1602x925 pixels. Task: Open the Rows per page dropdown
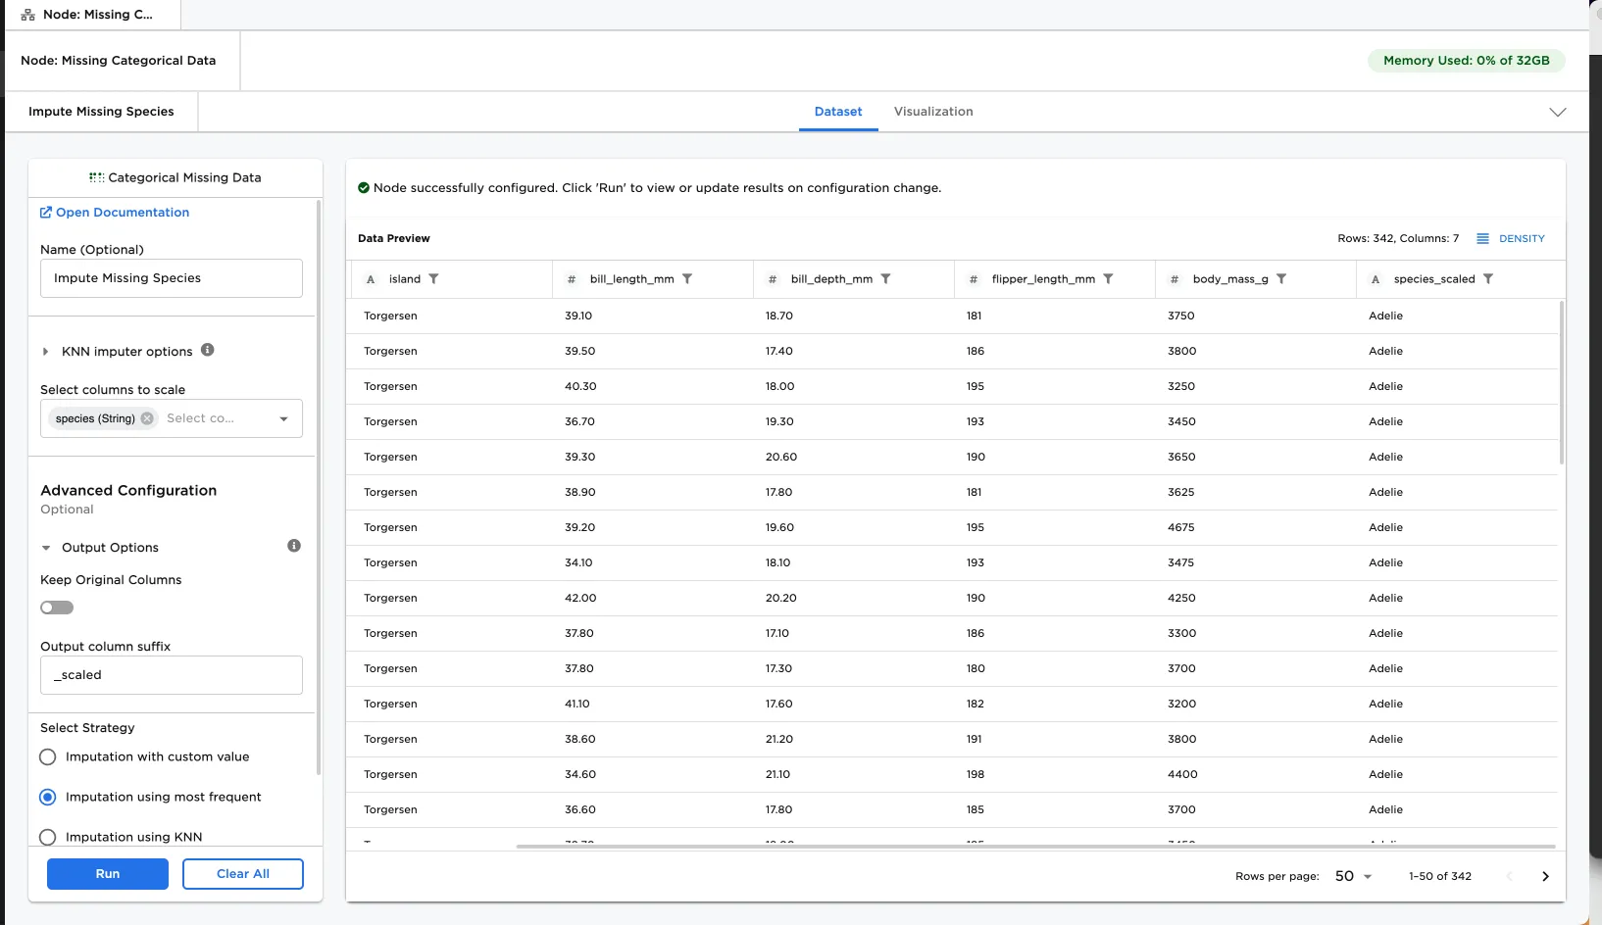pyautogui.click(x=1353, y=876)
